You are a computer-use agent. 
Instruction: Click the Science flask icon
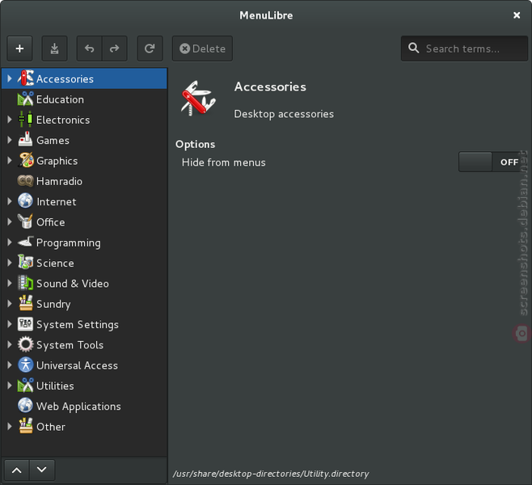[x=25, y=262]
